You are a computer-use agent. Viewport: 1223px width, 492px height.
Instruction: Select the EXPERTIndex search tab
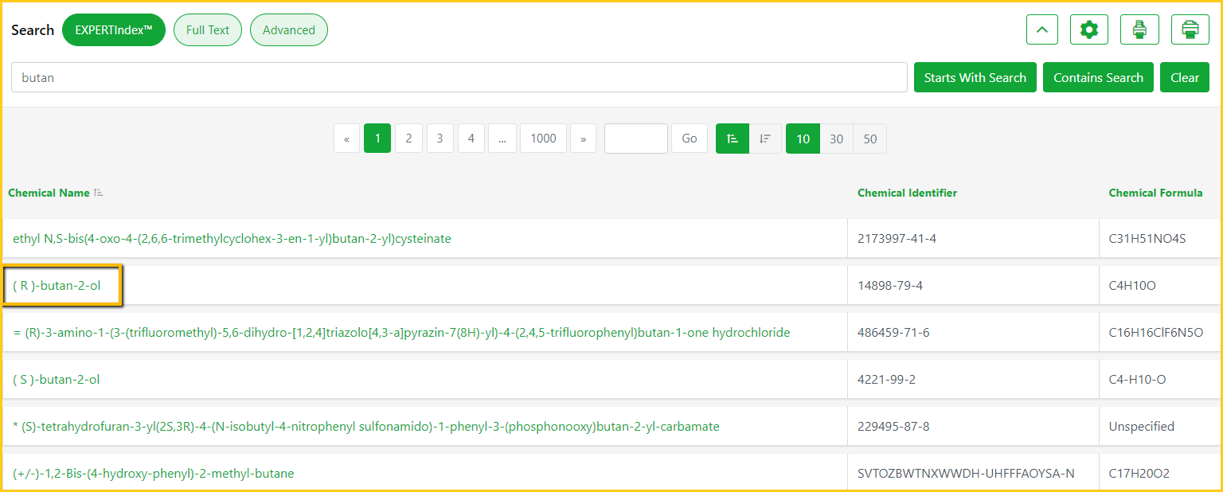click(x=113, y=30)
